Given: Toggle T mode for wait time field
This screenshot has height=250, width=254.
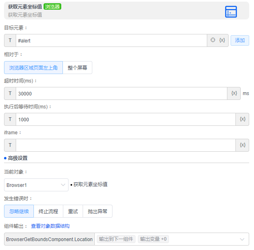Looking at the screenshot, I should [10, 119].
